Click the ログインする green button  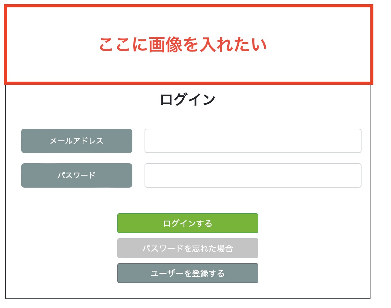[x=187, y=223]
